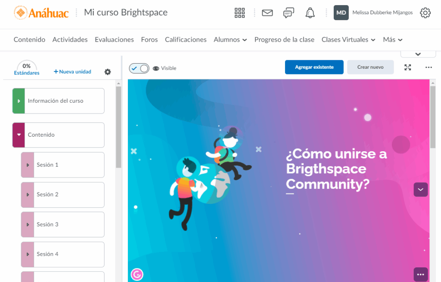The image size is (441, 282).
Task: Open the sidebar settings gear beside Nueva unidad
Action: click(108, 72)
